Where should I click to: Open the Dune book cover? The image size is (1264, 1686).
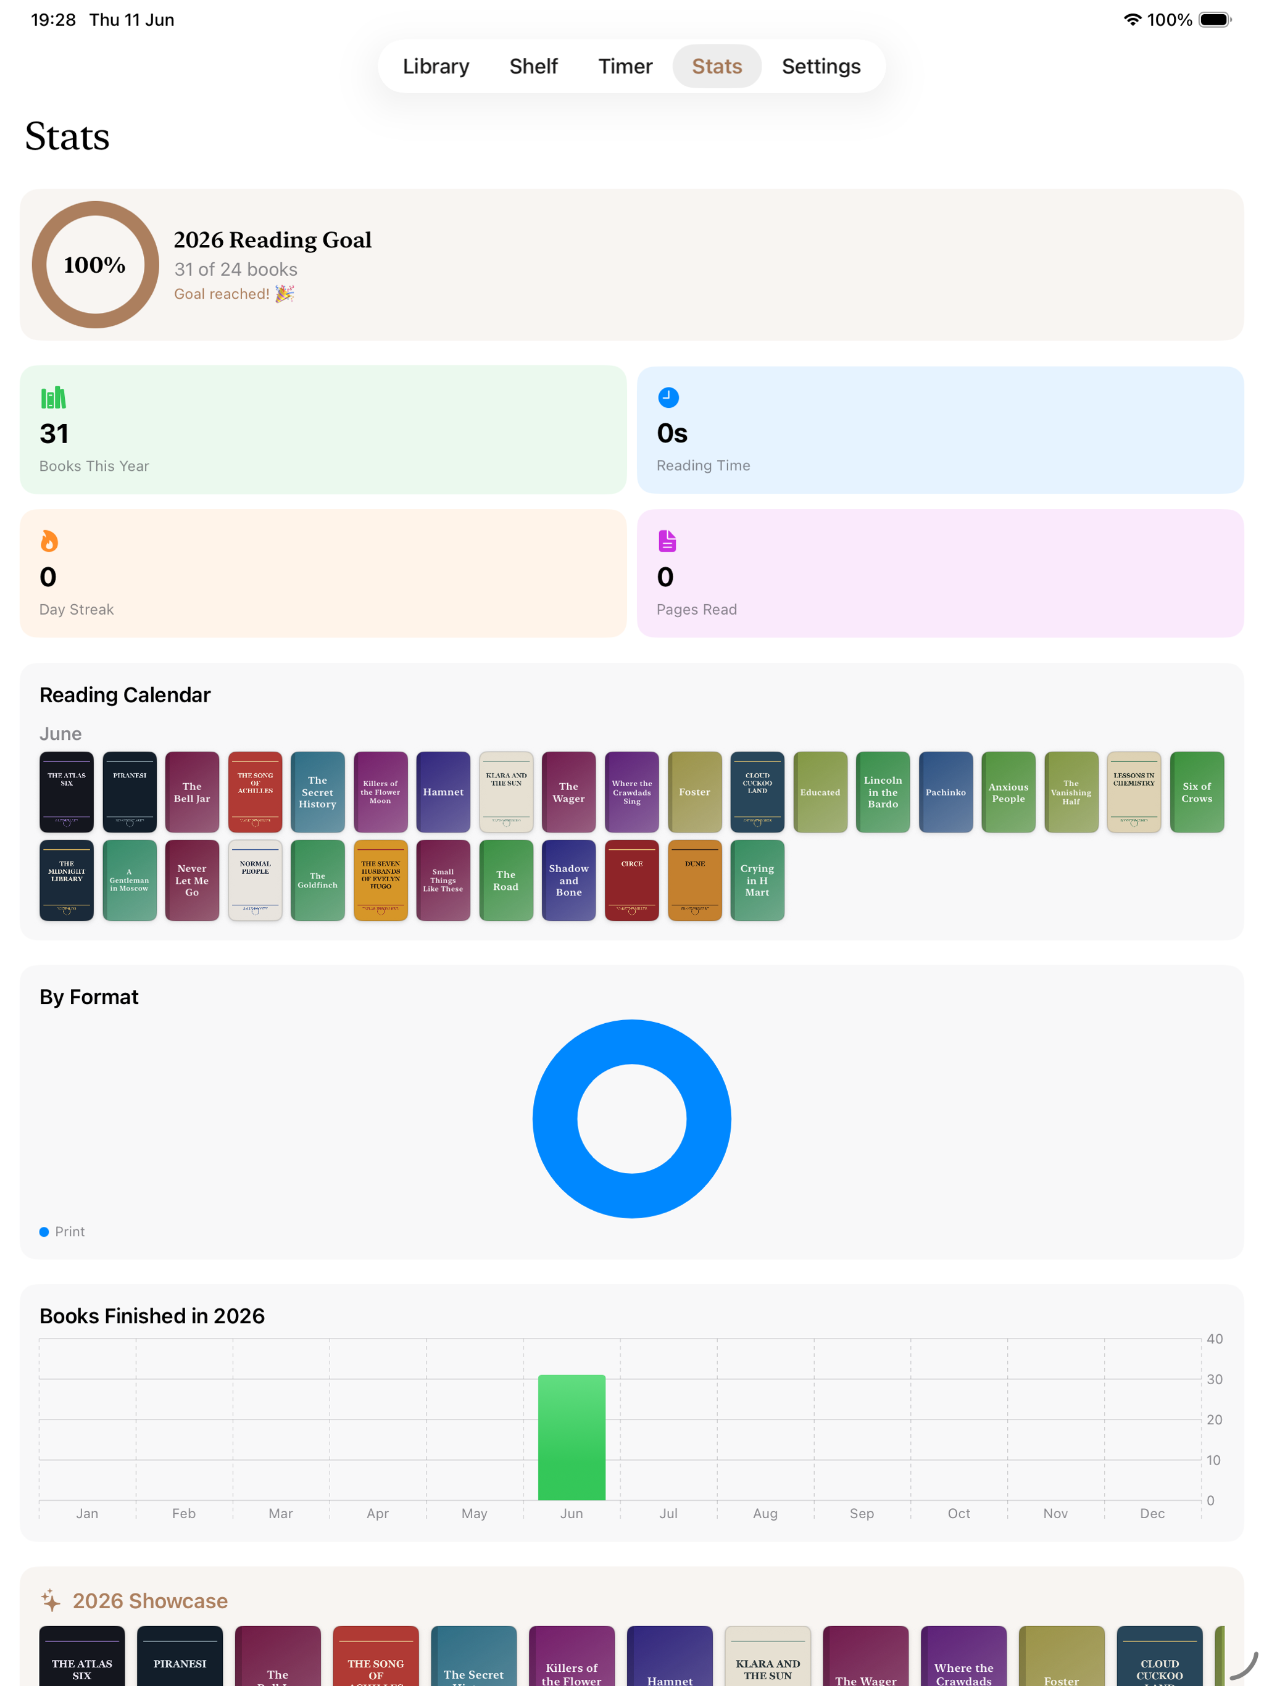pos(694,881)
